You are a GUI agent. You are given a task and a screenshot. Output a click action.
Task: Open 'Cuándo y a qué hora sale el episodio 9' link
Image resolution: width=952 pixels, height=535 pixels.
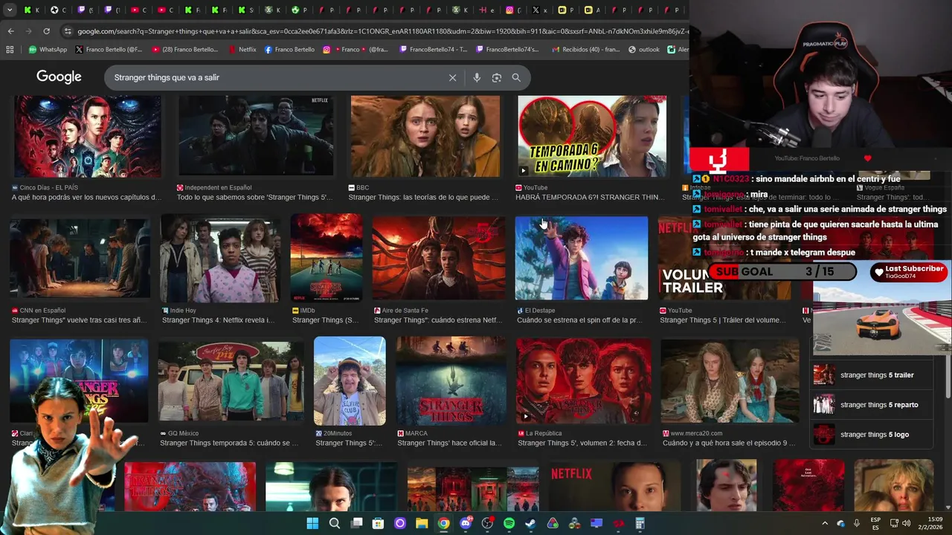(x=729, y=444)
